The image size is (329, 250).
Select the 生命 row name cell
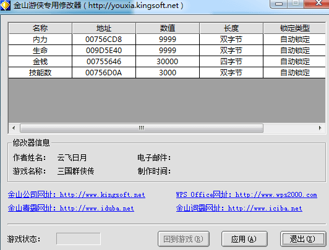[40, 51]
